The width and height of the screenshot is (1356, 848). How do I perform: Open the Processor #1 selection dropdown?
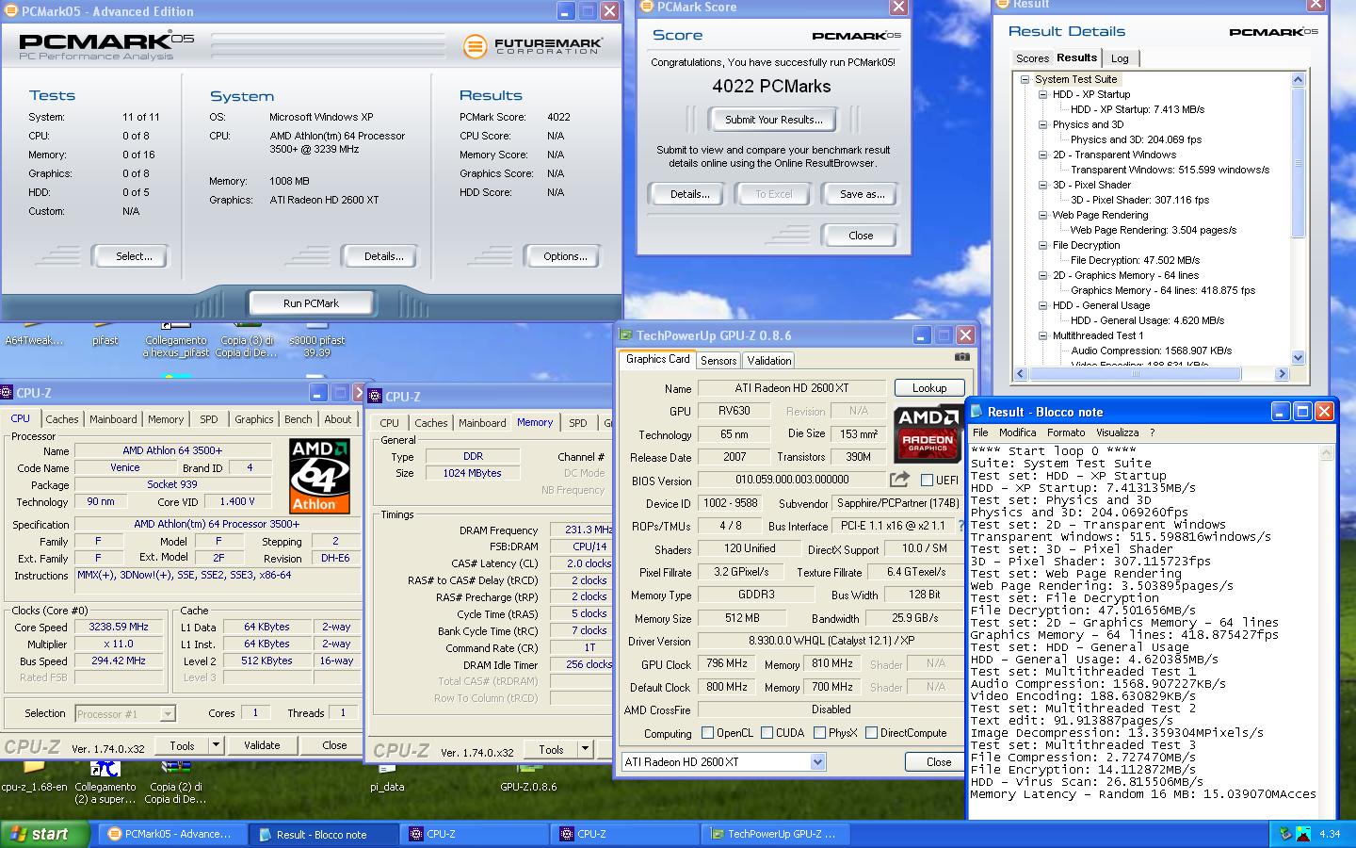[x=167, y=713]
